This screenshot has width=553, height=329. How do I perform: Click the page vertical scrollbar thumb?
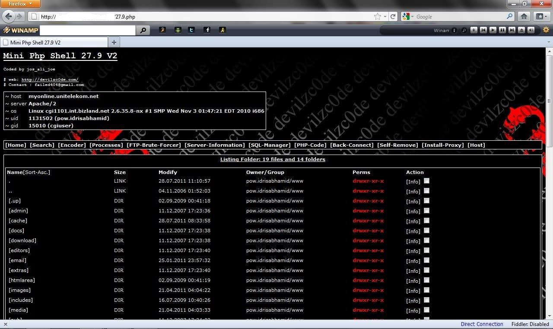(x=550, y=102)
